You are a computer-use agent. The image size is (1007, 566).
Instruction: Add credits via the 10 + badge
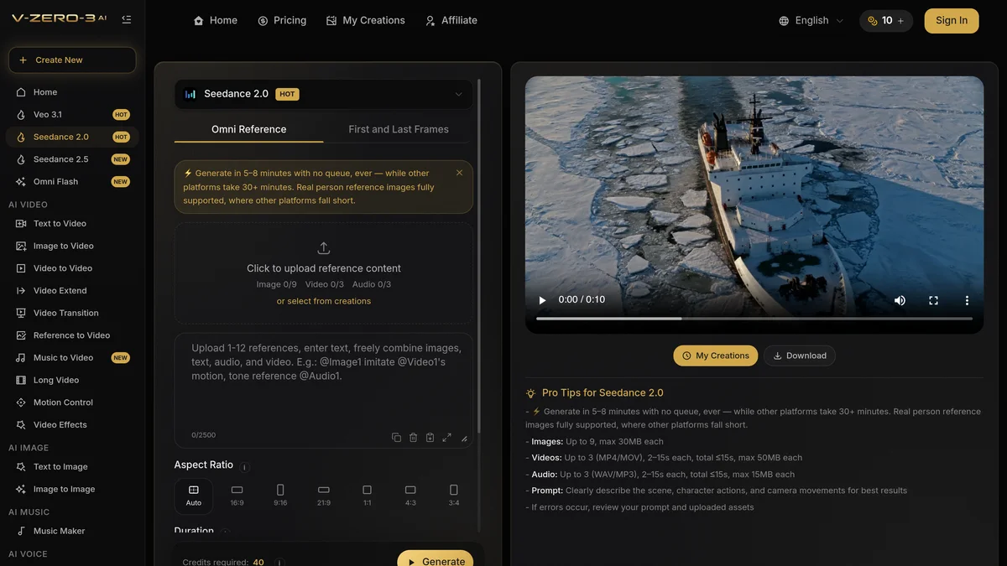tap(886, 20)
